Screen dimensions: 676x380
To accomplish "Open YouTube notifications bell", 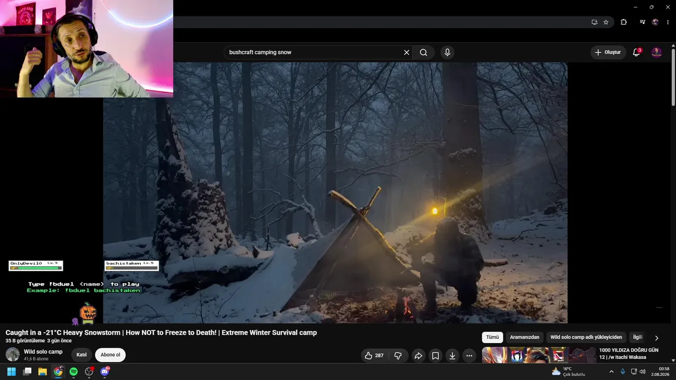I will click(636, 52).
